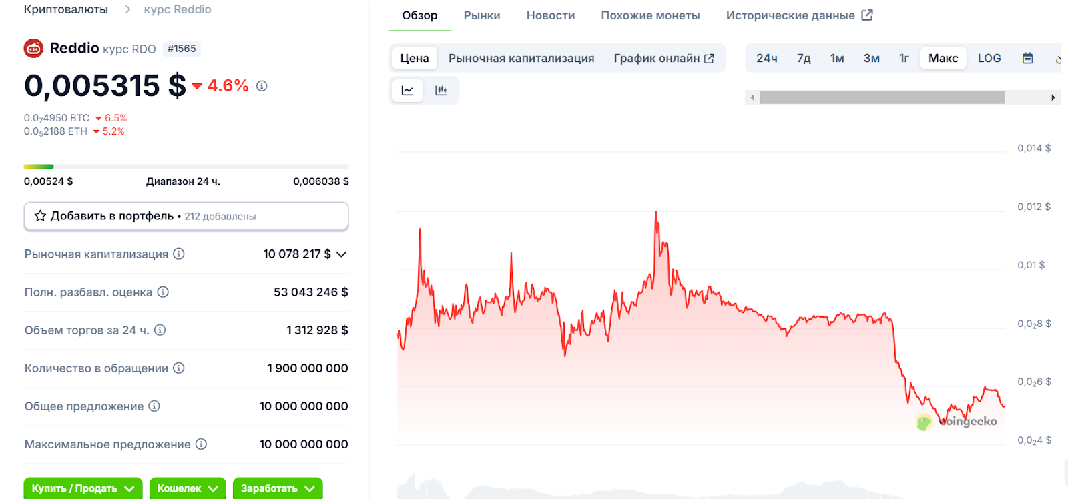Select the candlestick chart view icon
Screen dimensions: 1068x499
(x=441, y=91)
